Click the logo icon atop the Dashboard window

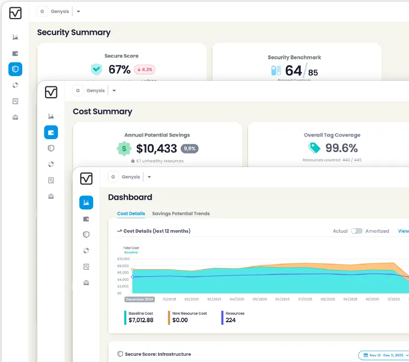(x=86, y=178)
